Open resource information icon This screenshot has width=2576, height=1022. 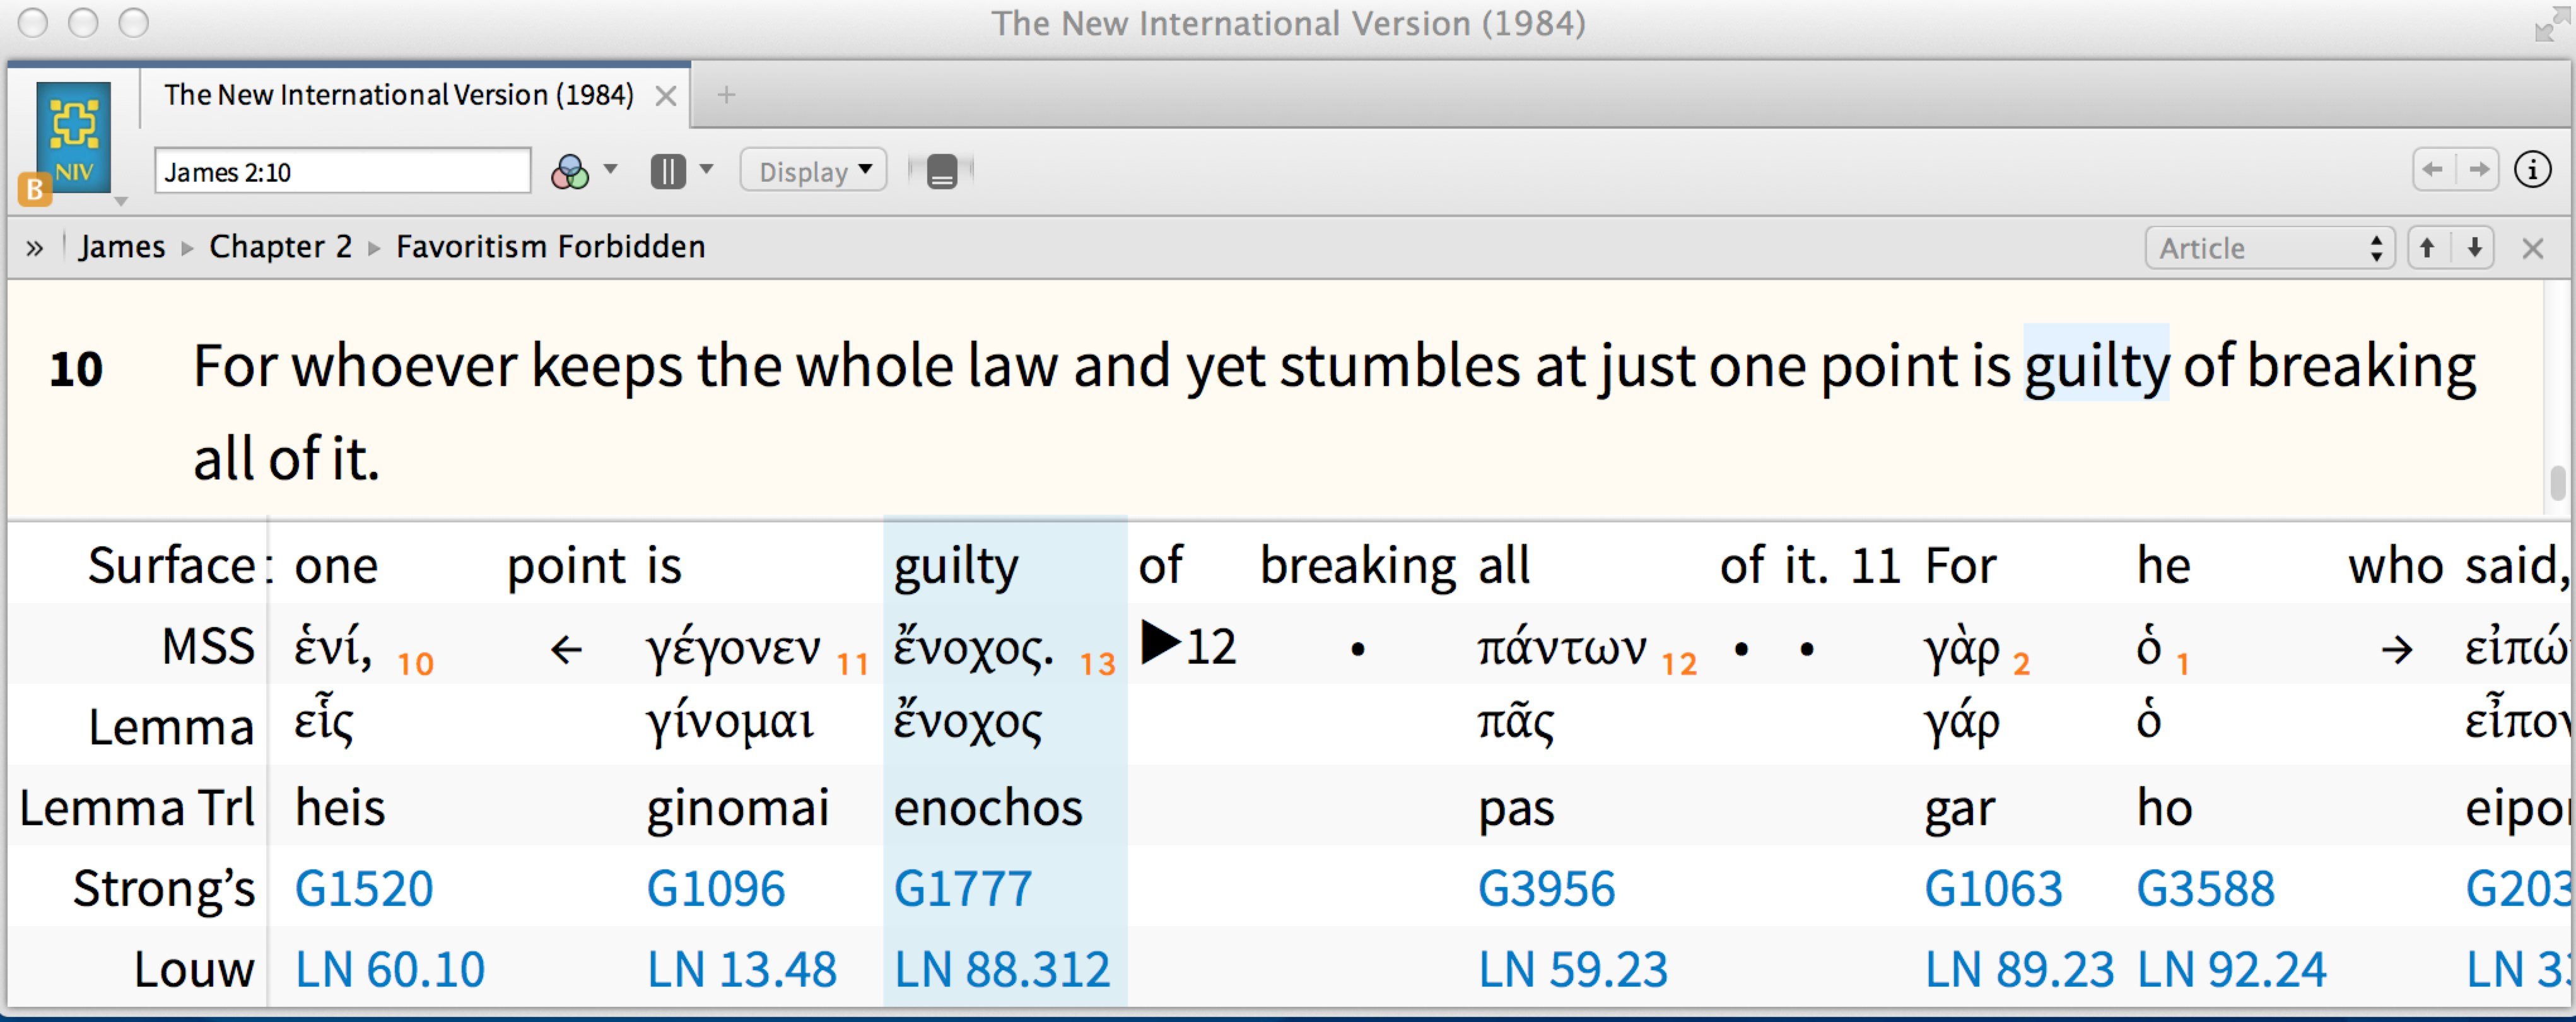tap(2532, 170)
